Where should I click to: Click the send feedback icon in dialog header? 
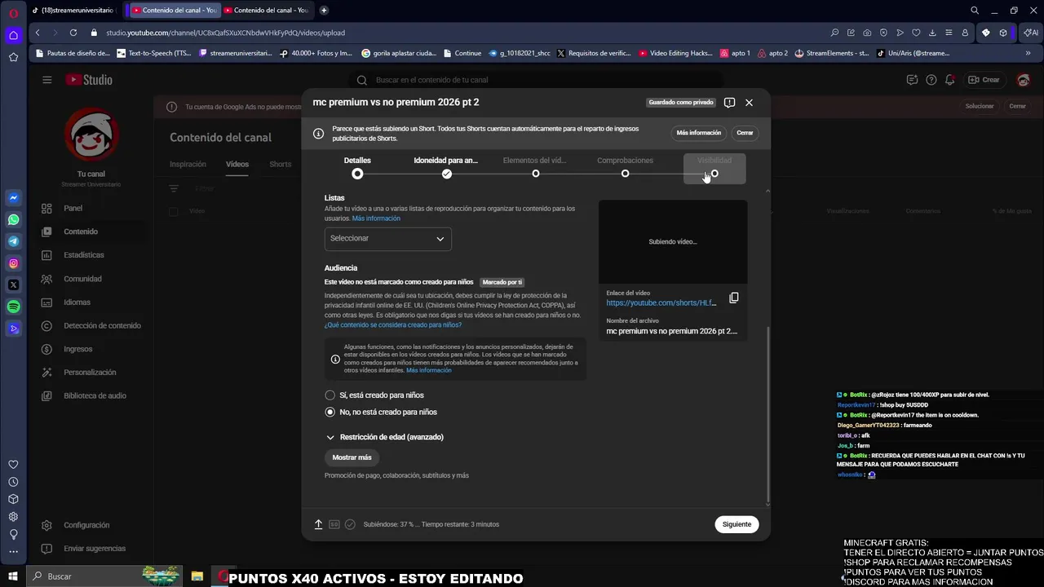coord(729,103)
